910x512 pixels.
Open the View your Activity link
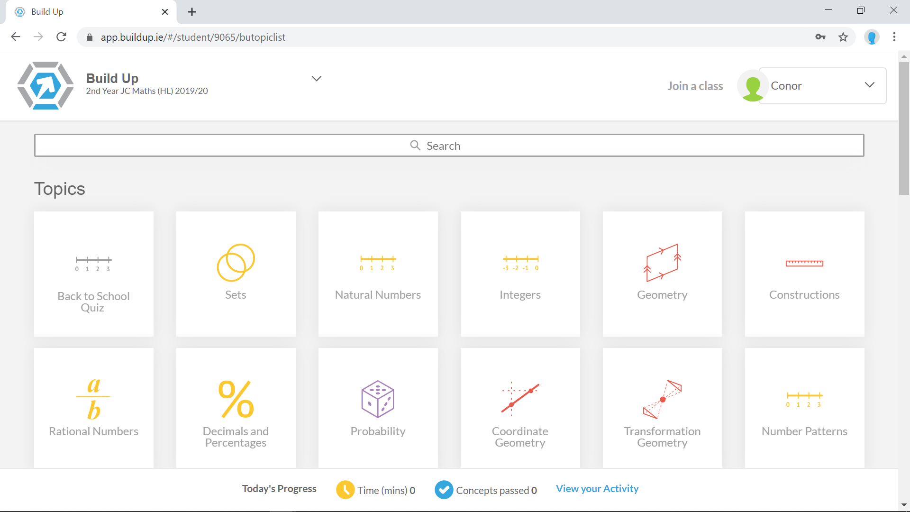click(597, 489)
